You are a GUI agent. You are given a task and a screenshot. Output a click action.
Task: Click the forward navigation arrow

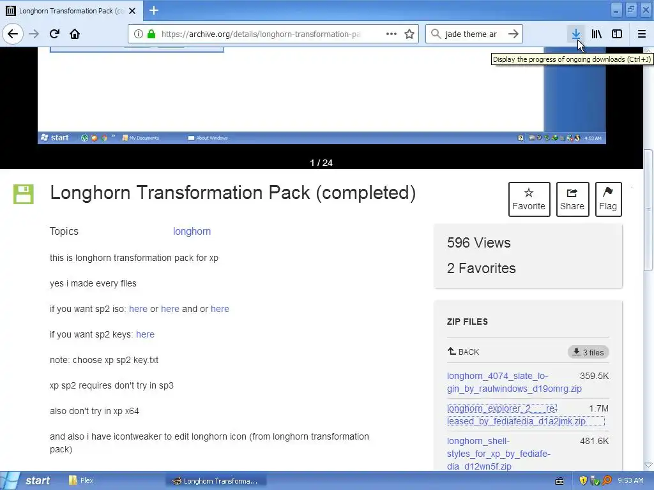tap(34, 34)
